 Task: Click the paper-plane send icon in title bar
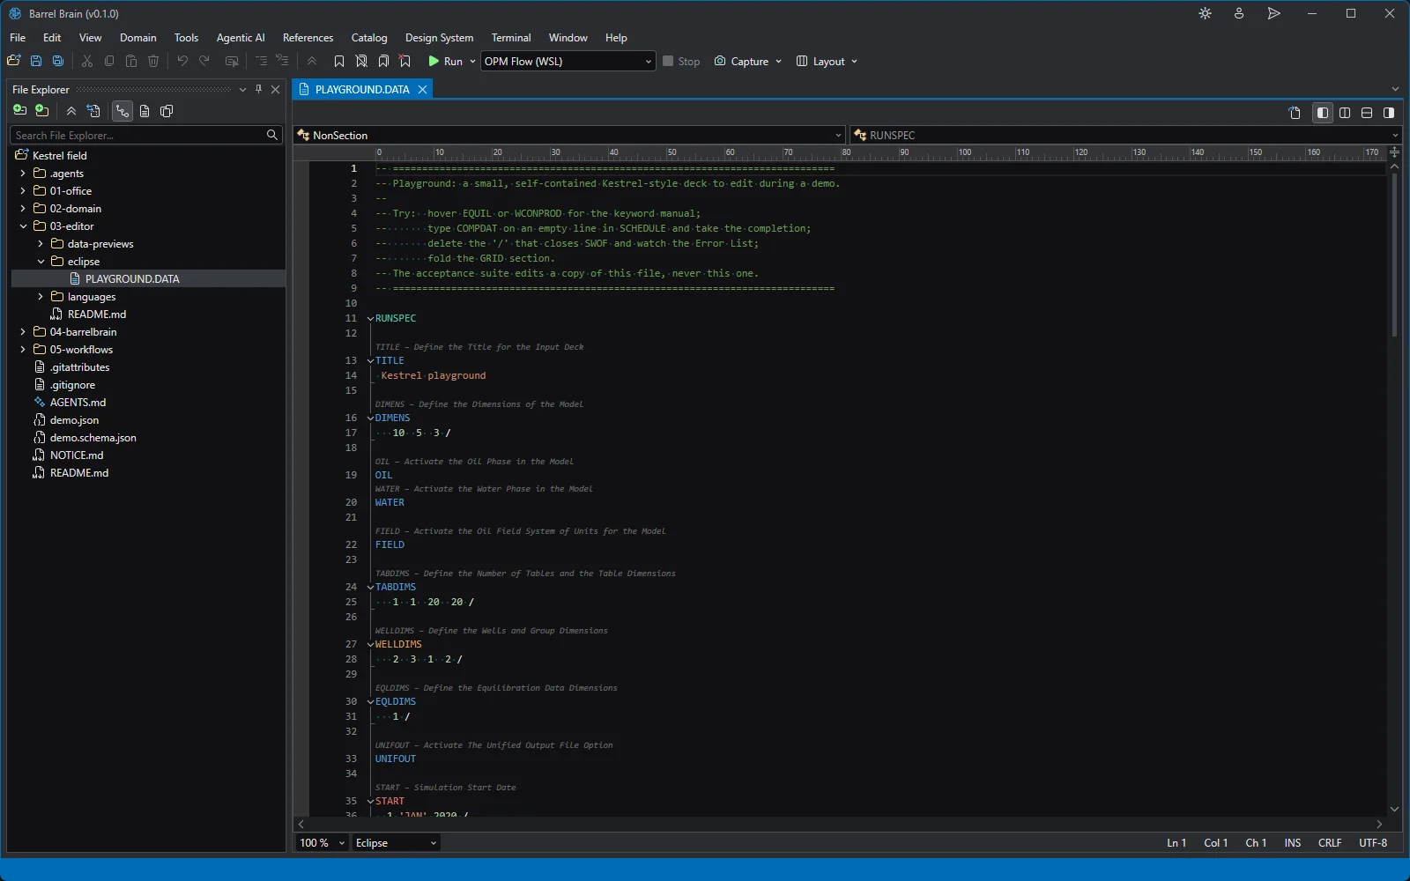tap(1273, 13)
